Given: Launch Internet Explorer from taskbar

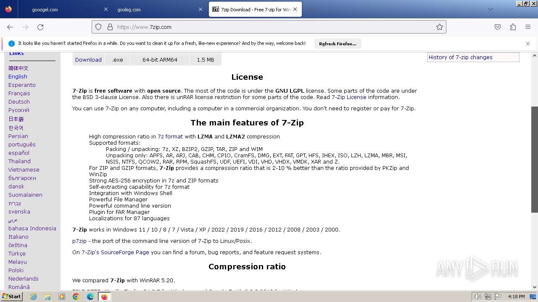Looking at the screenshot, I should [33, 297].
